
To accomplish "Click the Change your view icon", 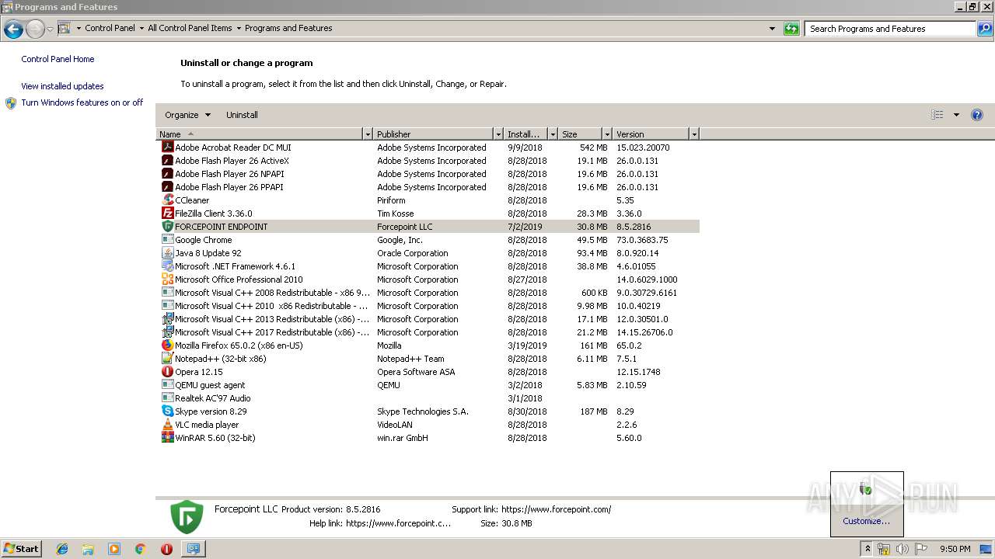I will click(x=937, y=114).
